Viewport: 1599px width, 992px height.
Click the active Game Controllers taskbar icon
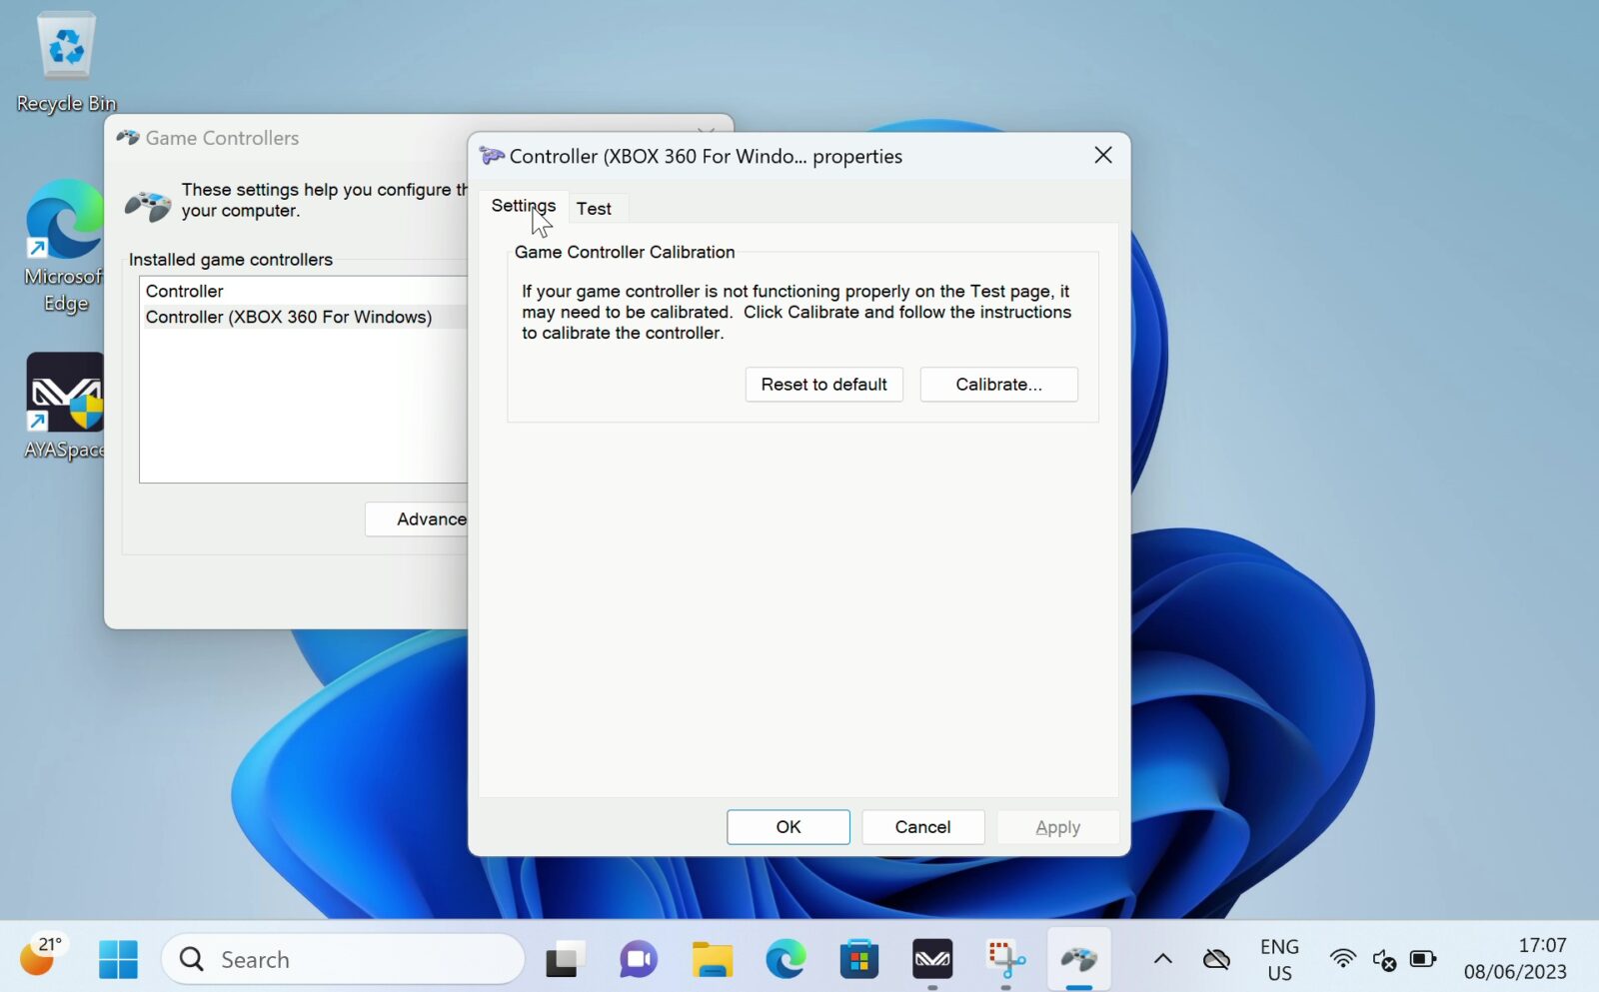pyautogui.click(x=1079, y=959)
